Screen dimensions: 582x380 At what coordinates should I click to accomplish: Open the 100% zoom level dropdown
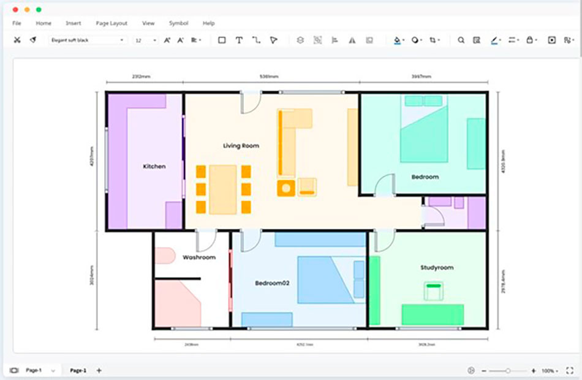point(550,371)
